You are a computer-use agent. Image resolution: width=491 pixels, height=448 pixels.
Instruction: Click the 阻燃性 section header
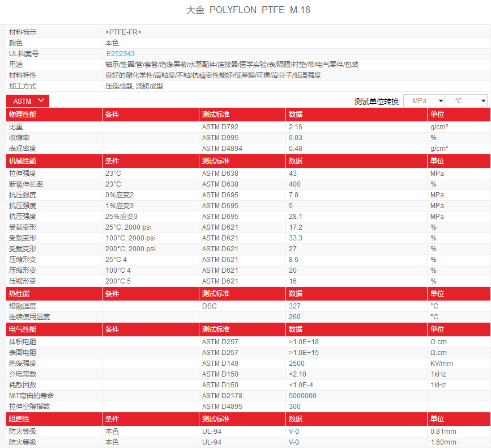(x=19, y=419)
